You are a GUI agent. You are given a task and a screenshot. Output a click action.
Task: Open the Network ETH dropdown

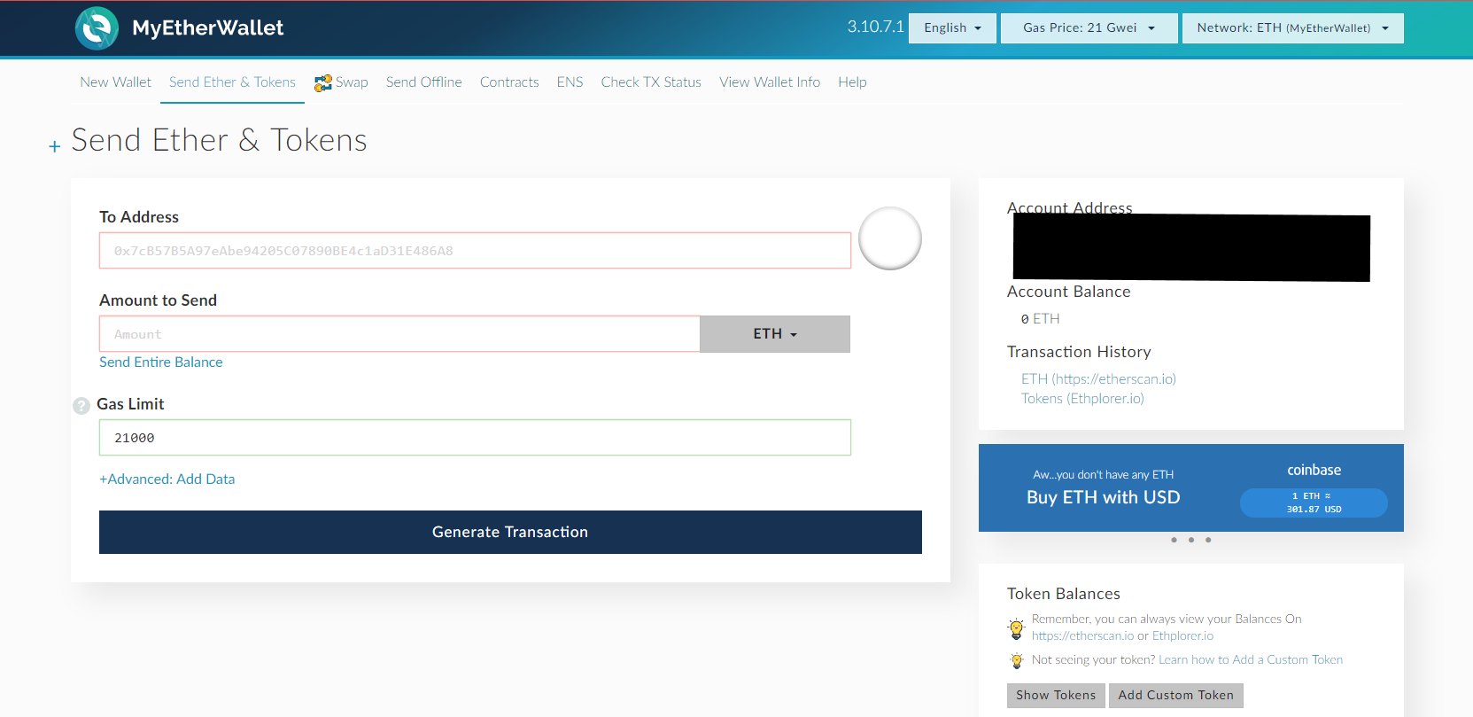point(1292,27)
